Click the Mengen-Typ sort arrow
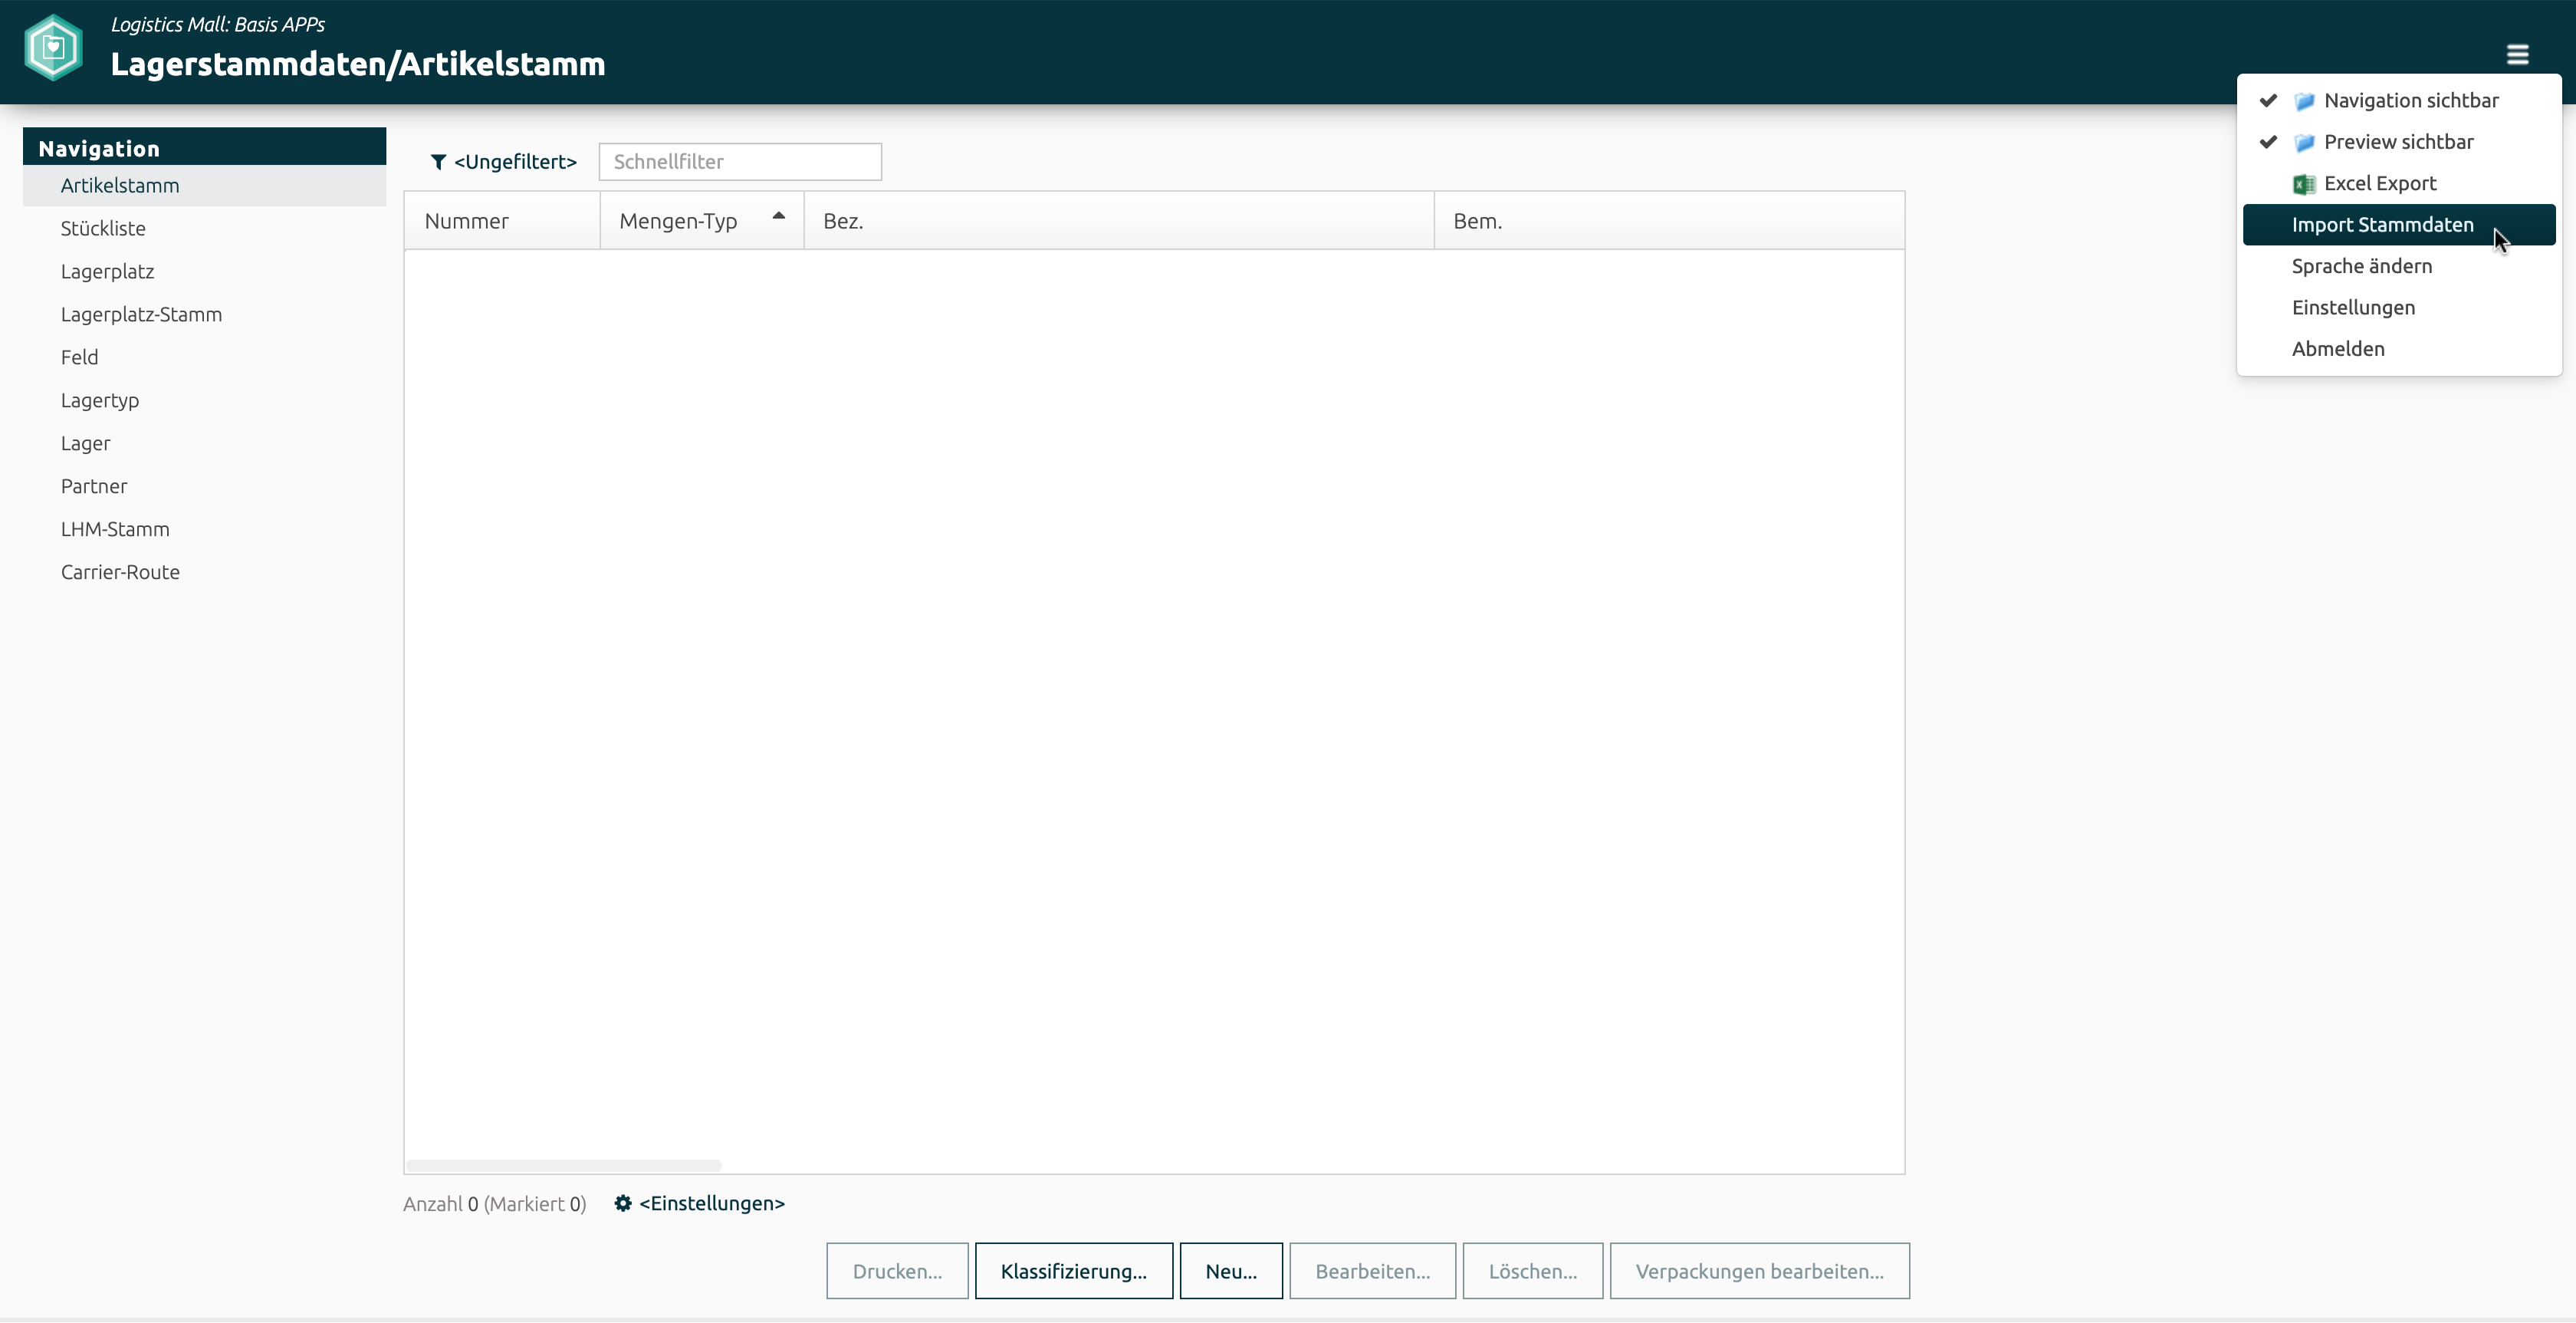Image resolution: width=2576 pixels, height=1323 pixels. (778, 216)
